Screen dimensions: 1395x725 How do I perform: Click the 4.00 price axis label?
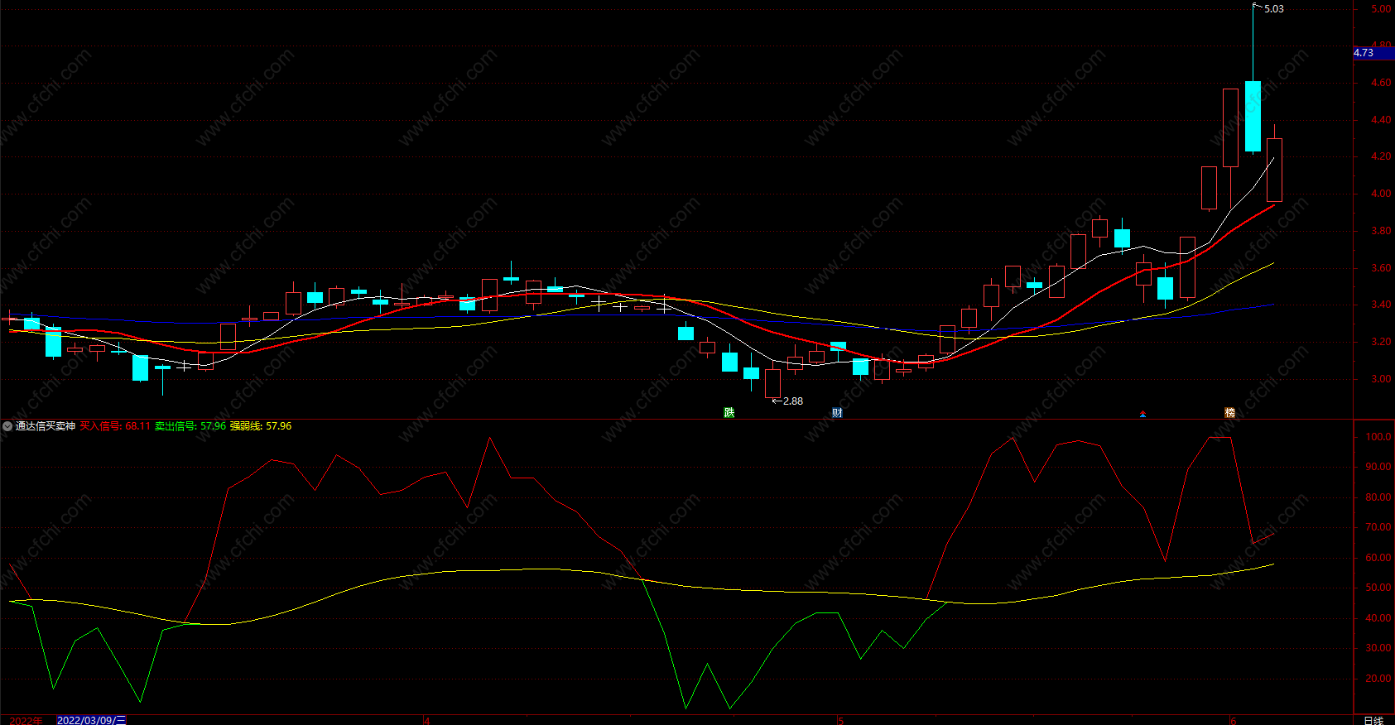click(1381, 194)
